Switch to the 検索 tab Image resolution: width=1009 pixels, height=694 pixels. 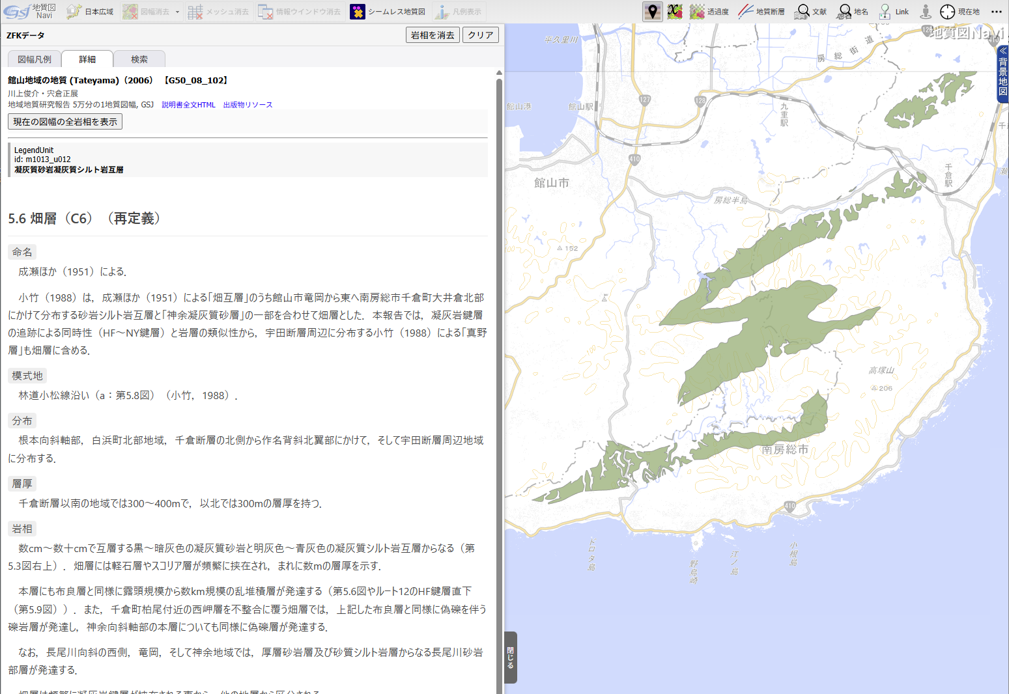[139, 59]
